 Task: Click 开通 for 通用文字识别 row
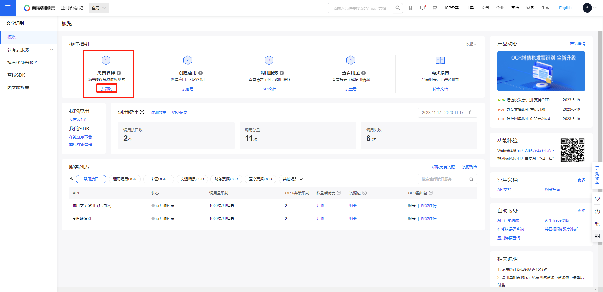pyautogui.click(x=320, y=206)
